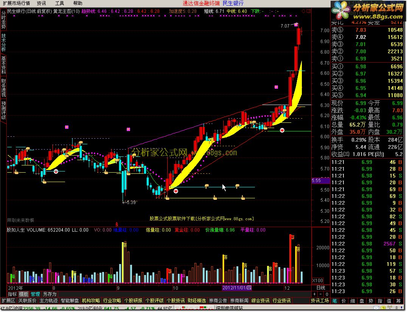Click the 卖⑤ 7.03 ask row
Screen dimensions: 407x312
click(x=367, y=30)
